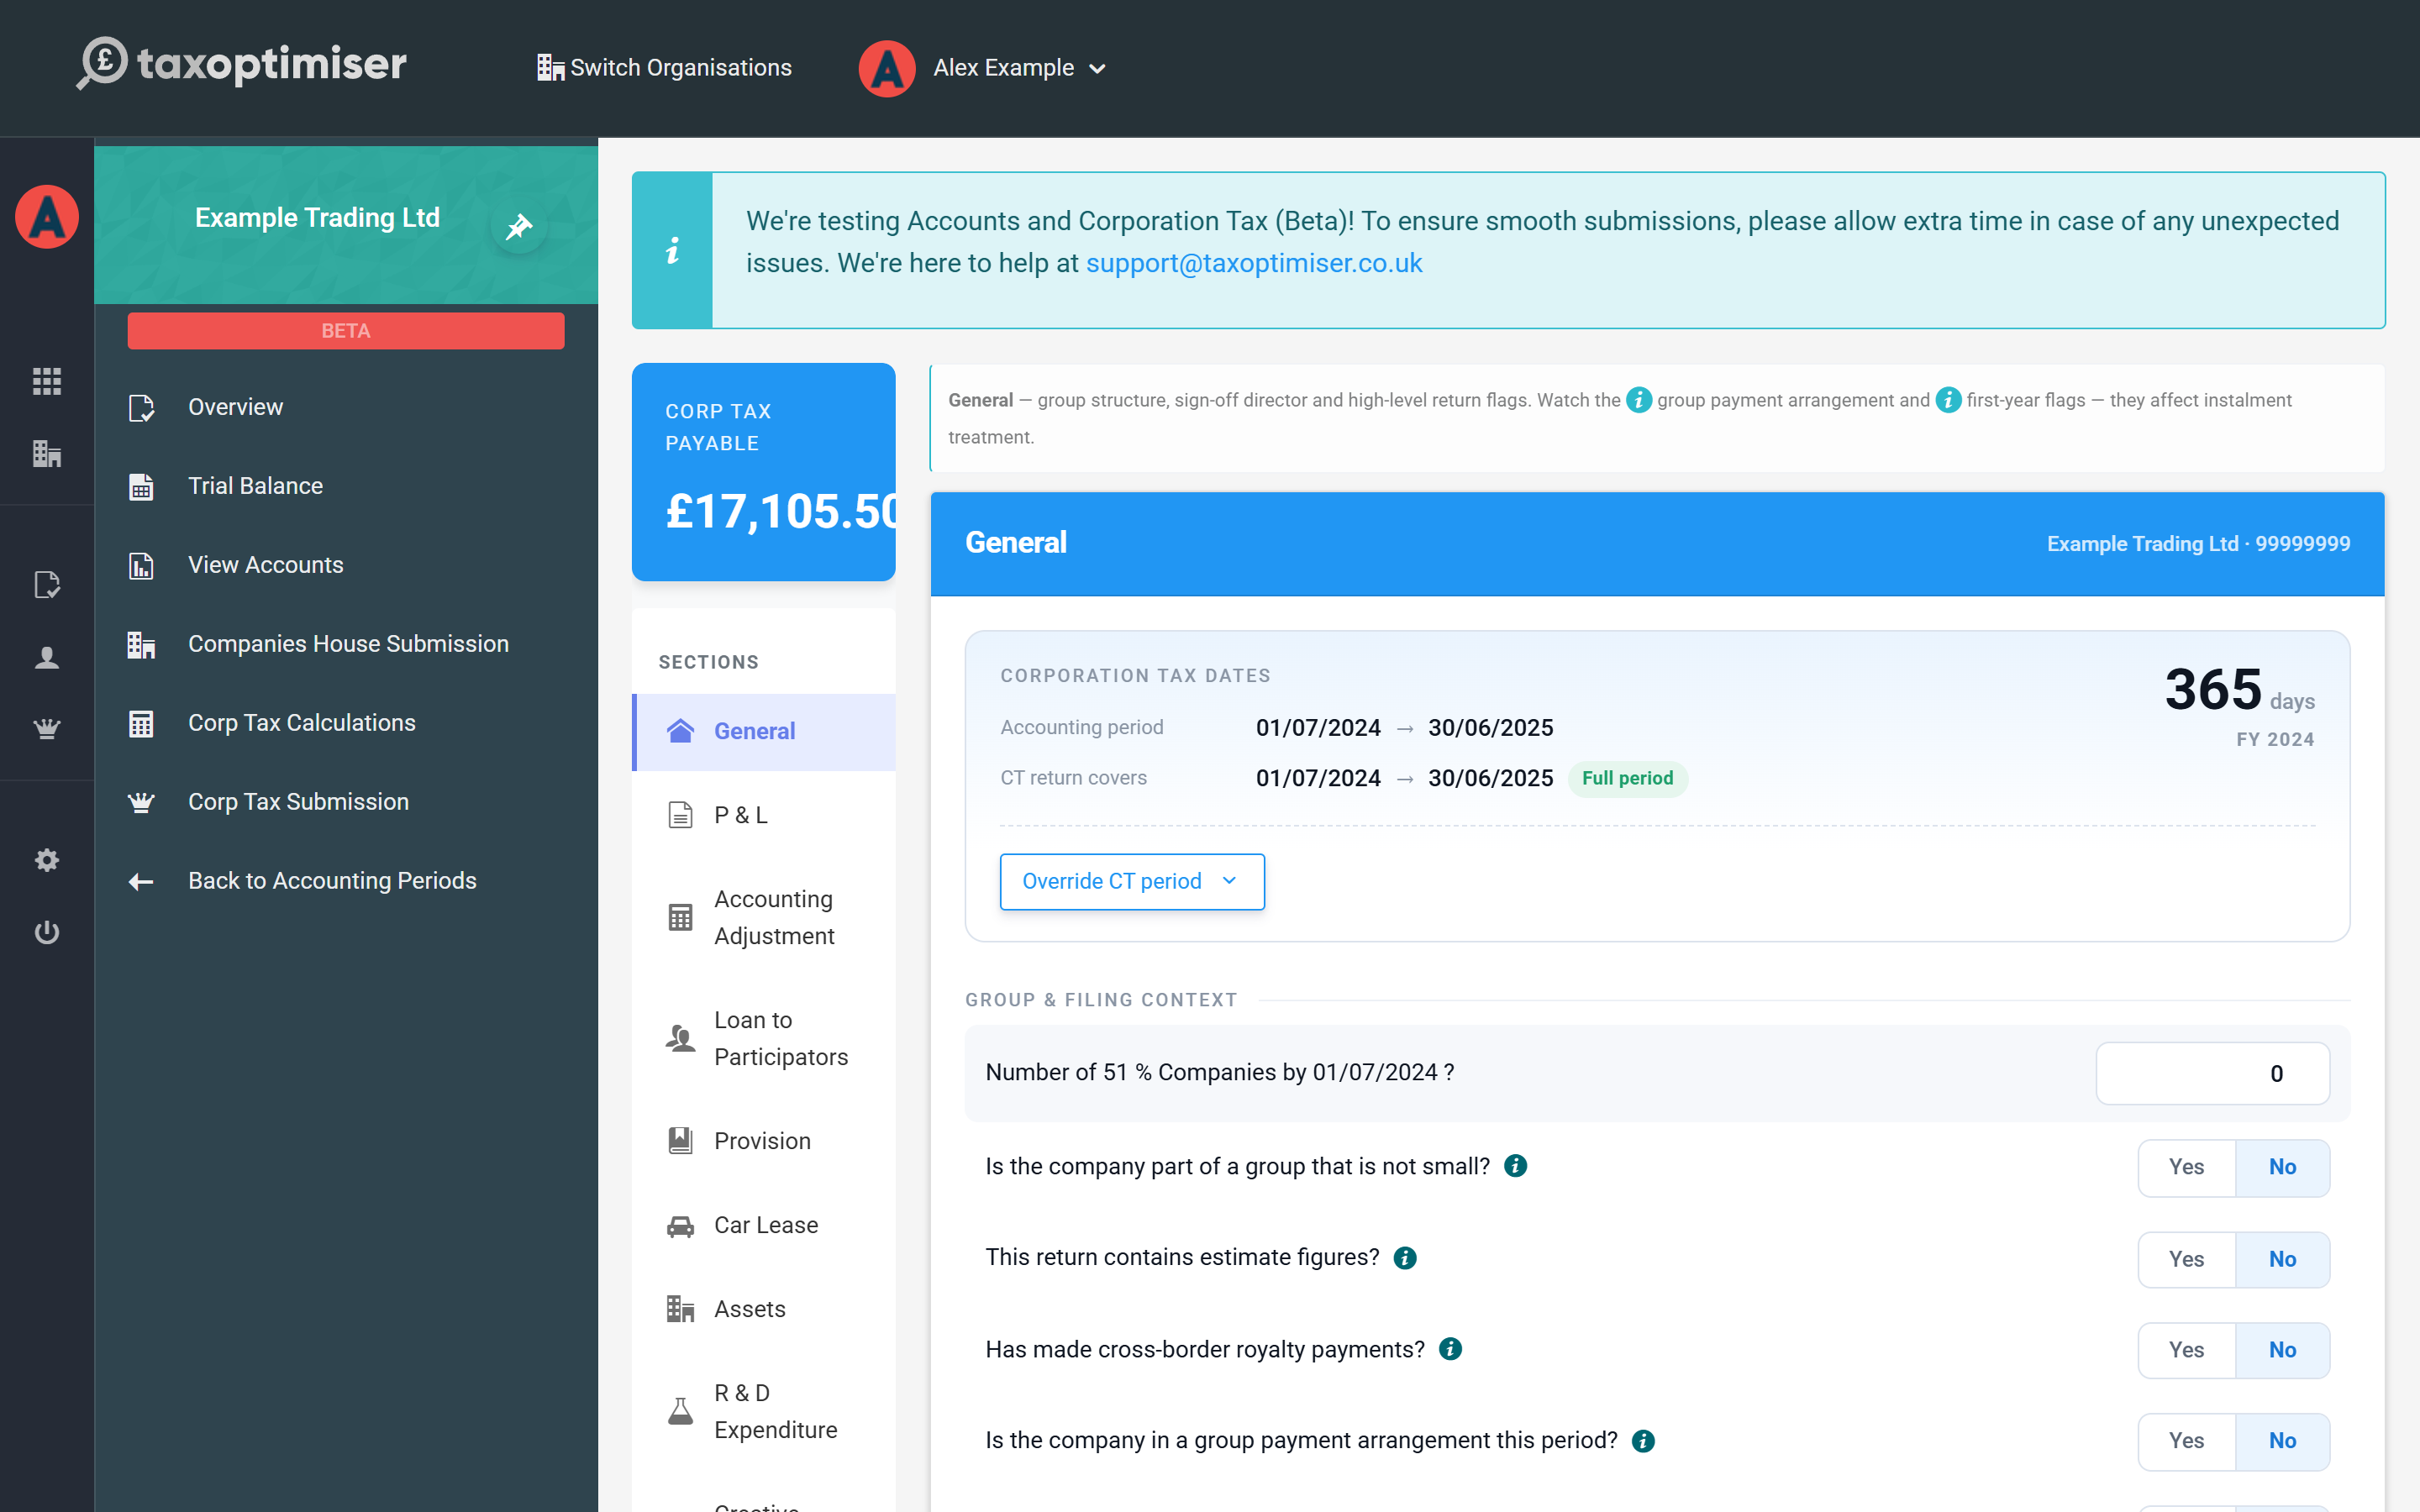The width and height of the screenshot is (2420, 1512).
Task: Click info icon beside estimate figures question
Action: pos(1405,1258)
